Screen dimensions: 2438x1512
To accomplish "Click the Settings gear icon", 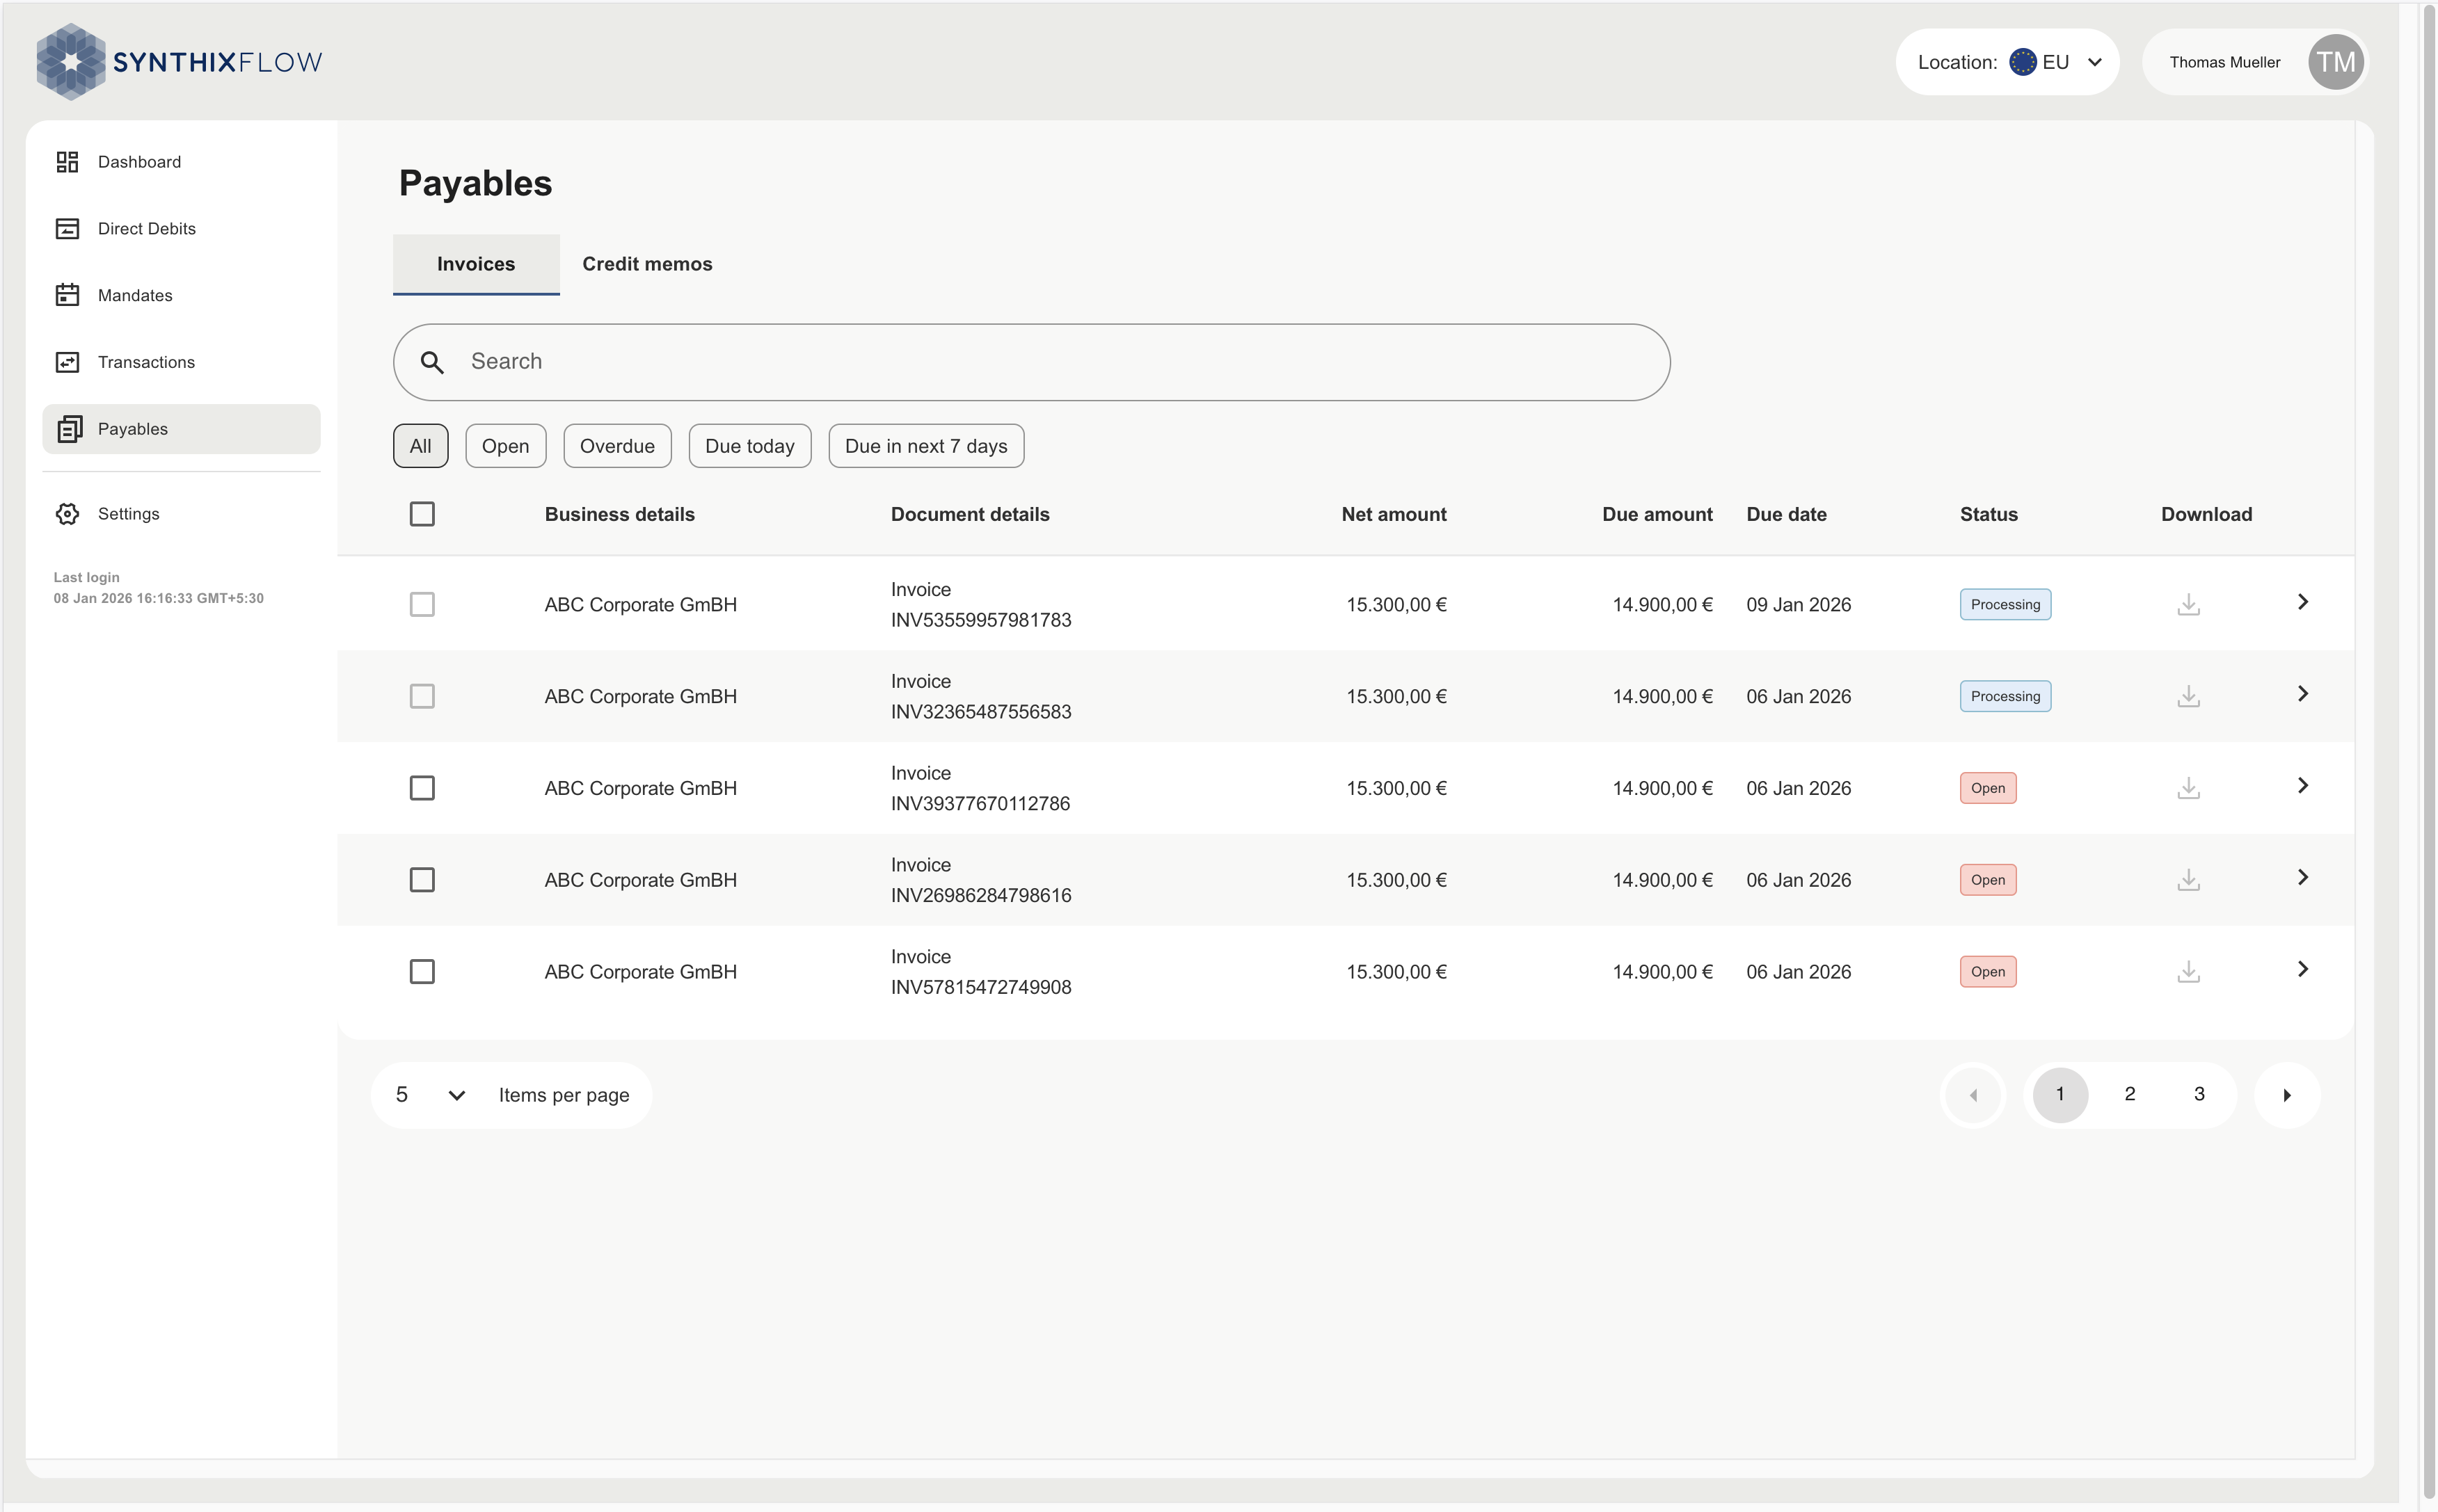I will click(67, 514).
